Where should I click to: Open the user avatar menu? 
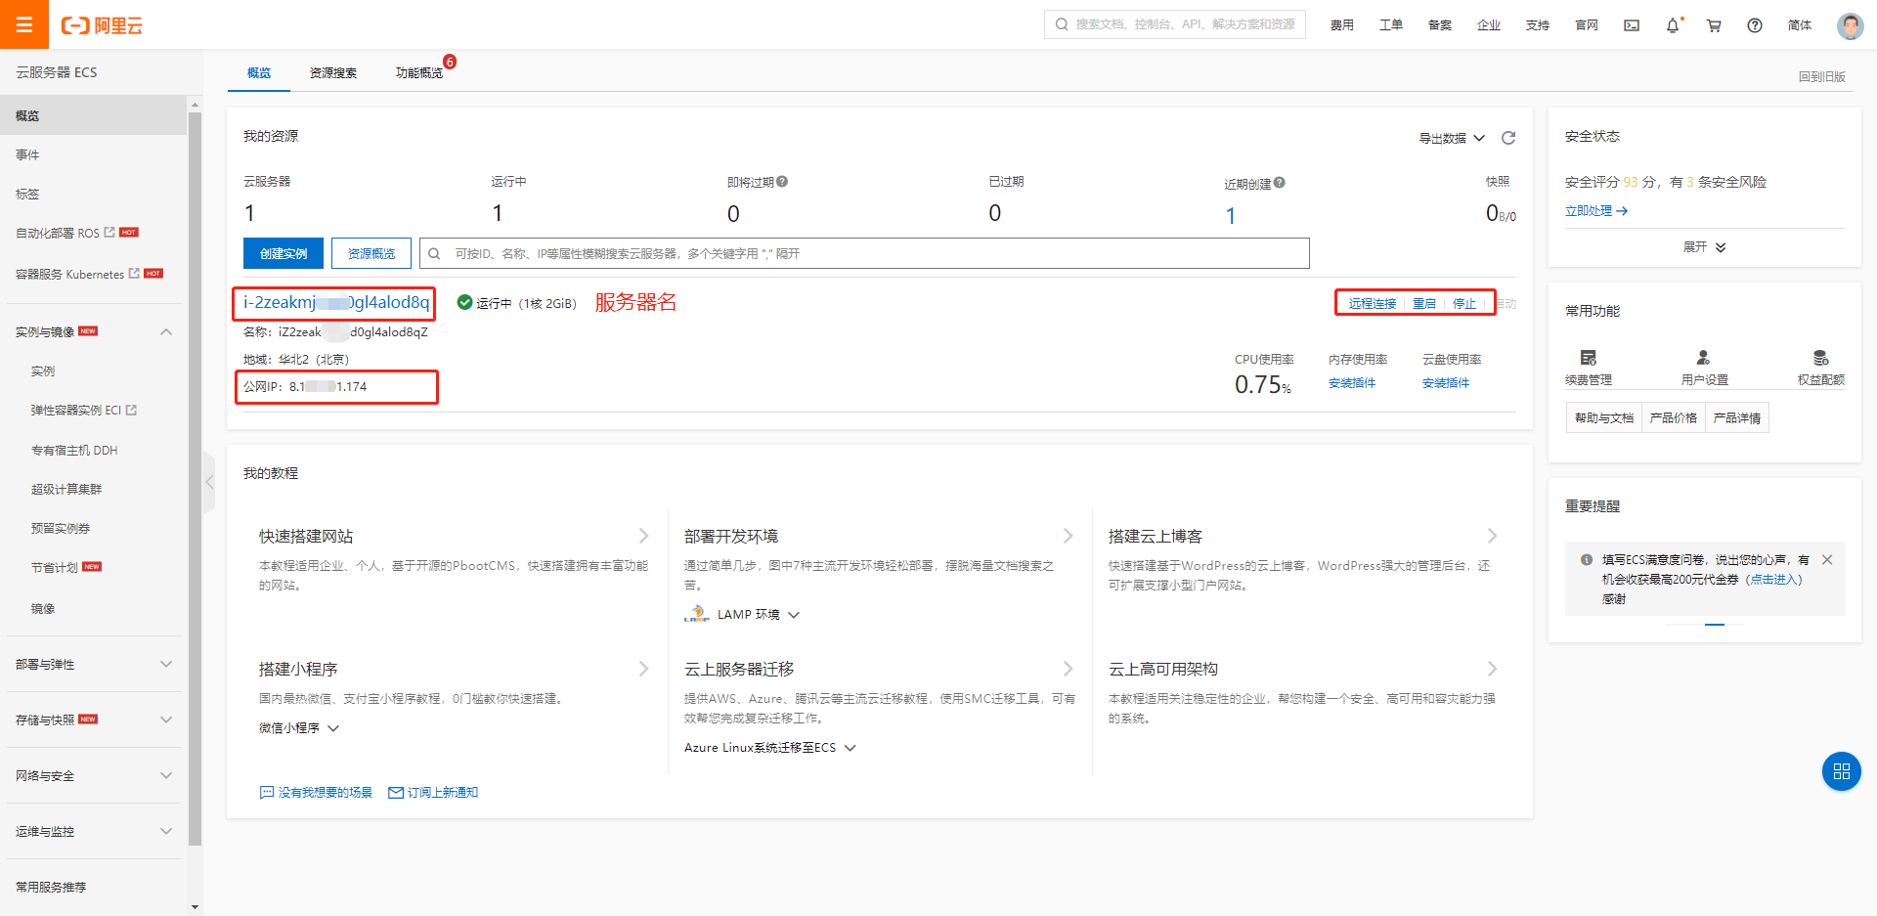pos(1850,25)
